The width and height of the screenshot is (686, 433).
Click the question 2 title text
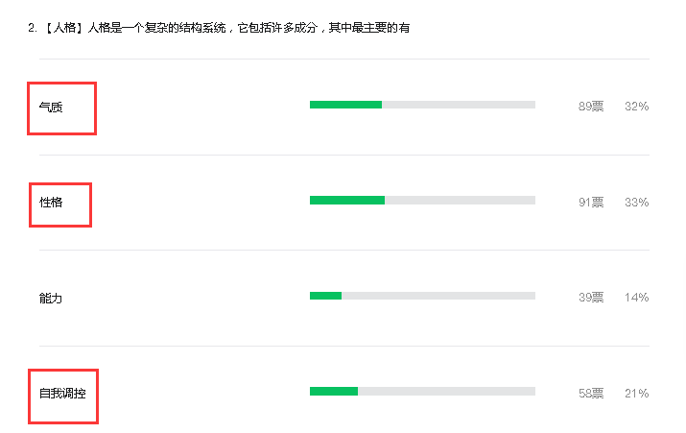click(x=219, y=28)
